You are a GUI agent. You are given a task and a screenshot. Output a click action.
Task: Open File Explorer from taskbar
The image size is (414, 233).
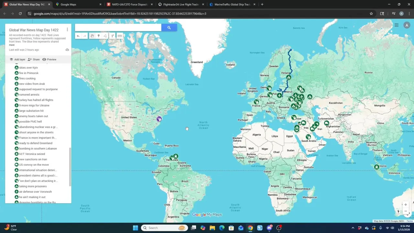click(x=212, y=228)
